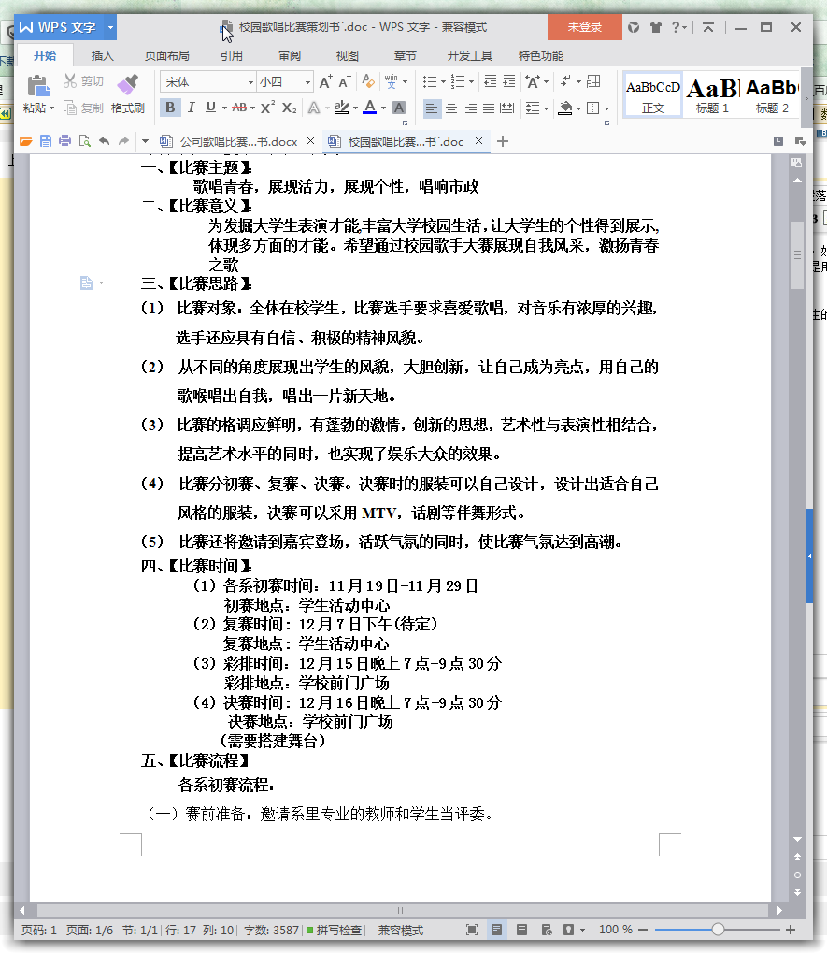Click the Paste (粘贴) clipboard icon
Viewport: 827px width, 954px height.
click(38, 86)
